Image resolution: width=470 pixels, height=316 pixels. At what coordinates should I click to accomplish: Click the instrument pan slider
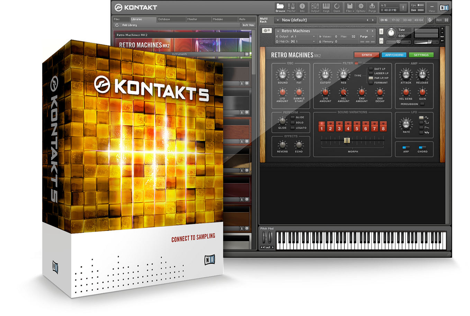pyautogui.click(x=399, y=42)
